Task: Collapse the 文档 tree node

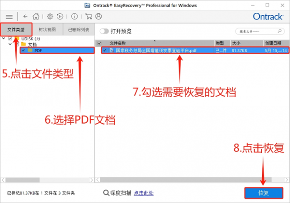Action: pyautogui.click(x=10, y=44)
